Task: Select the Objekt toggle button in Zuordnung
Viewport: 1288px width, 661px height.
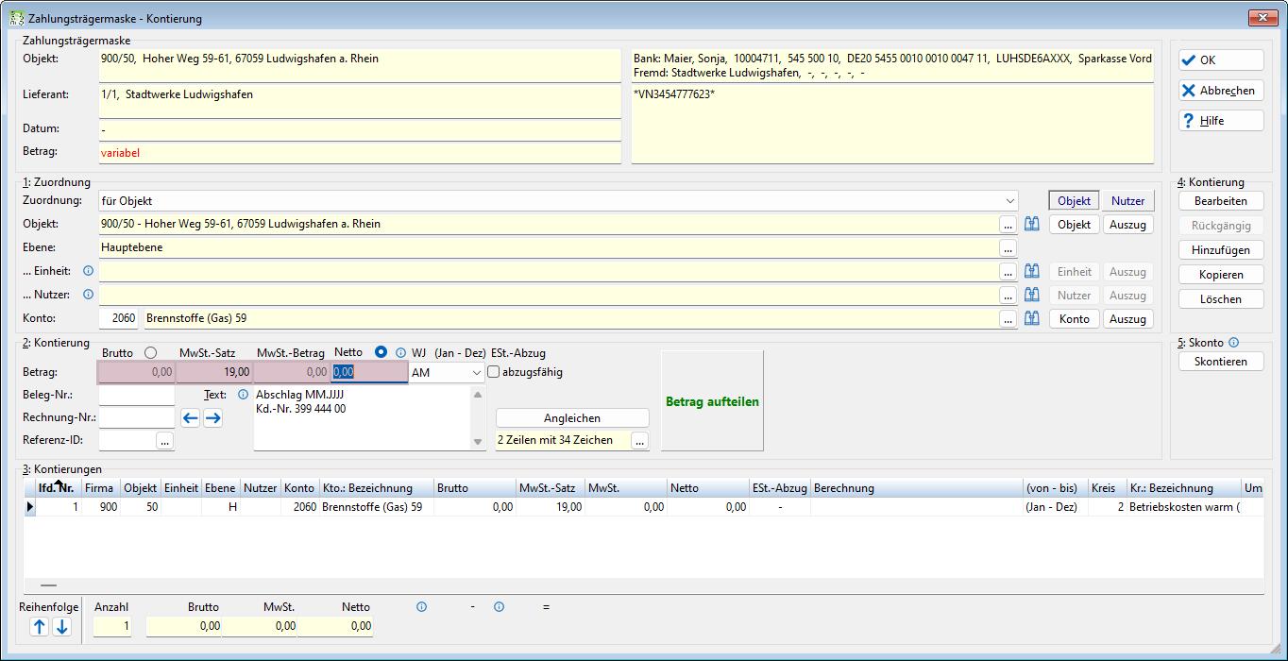Action: 1075,201
